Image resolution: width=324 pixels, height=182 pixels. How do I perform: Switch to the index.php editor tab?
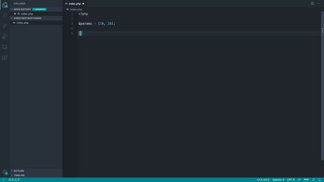pyautogui.click(x=74, y=4)
